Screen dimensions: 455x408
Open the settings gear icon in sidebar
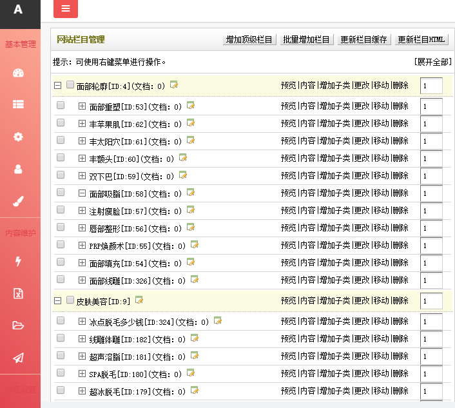pos(18,137)
